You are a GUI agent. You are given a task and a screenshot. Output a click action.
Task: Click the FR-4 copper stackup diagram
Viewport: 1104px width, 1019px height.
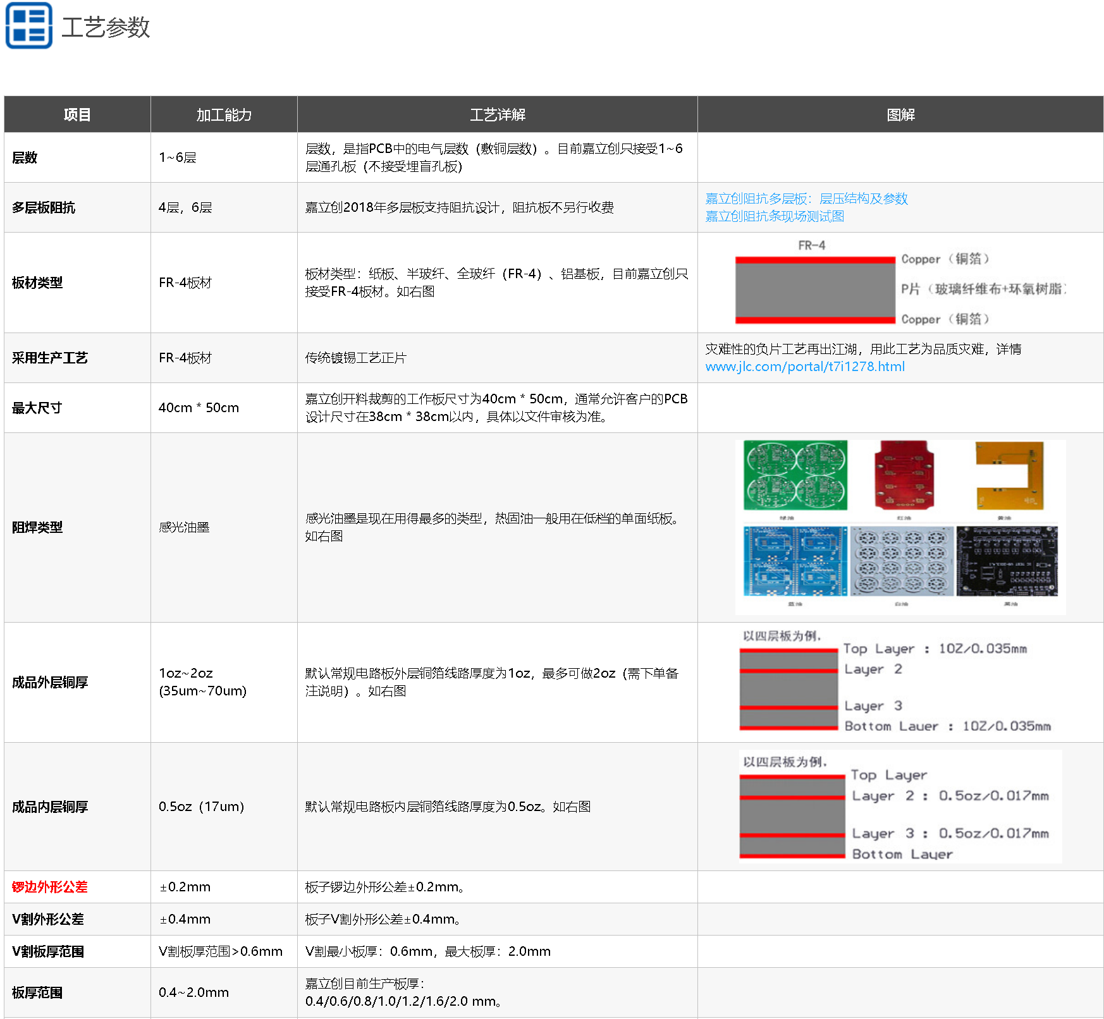(900, 283)
